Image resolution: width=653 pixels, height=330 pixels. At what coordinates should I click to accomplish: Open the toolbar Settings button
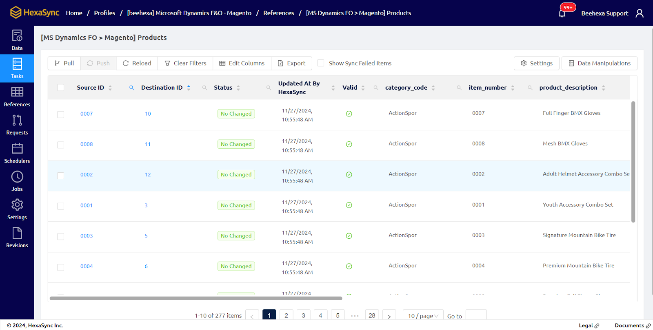click(x=537, y=63)
